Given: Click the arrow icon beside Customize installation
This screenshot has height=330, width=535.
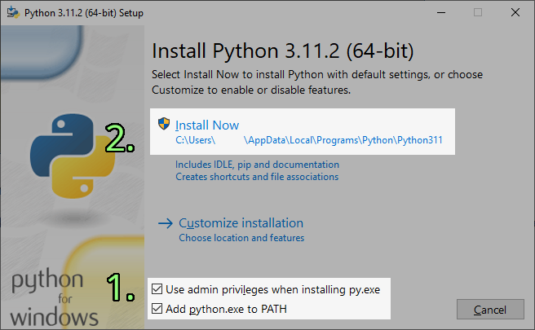Looking at the screenshot, I should [166, 223].
